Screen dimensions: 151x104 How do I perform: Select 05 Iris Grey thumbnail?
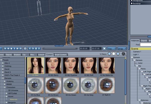[89, 85]
